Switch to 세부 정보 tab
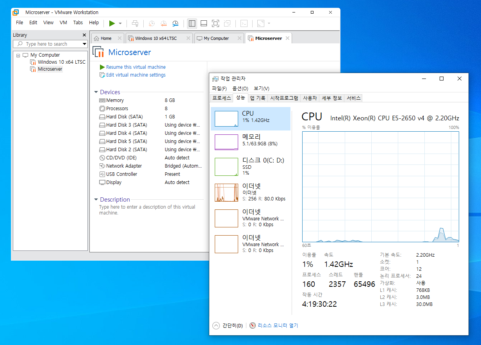 [x=332, y=98]
